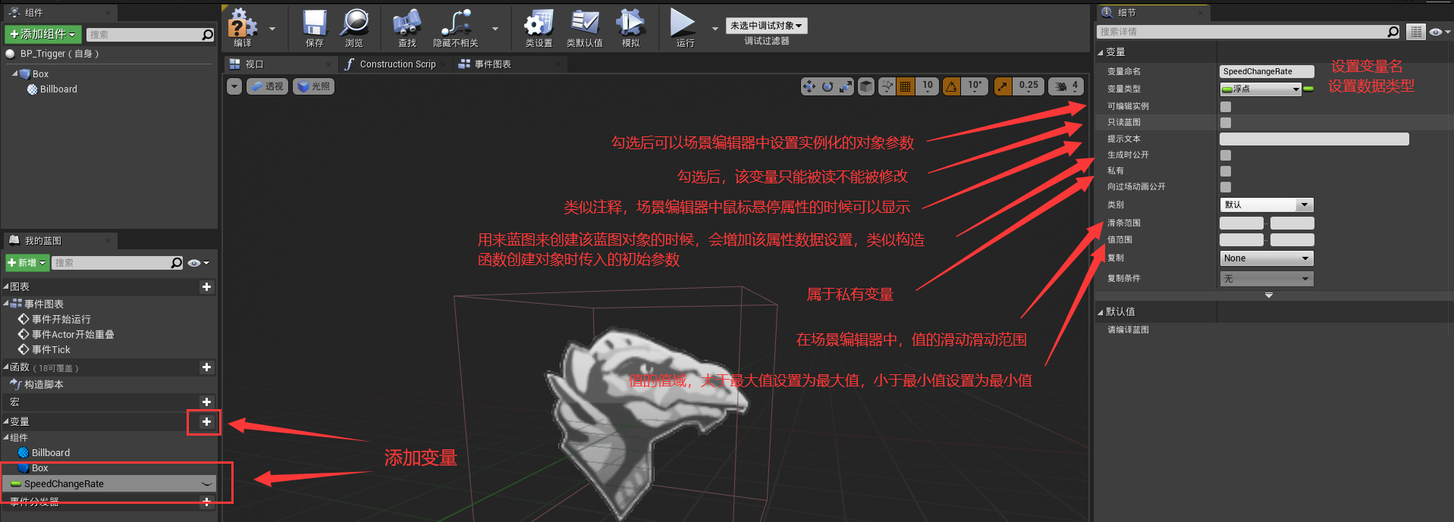Tick the 只读蓝图 checkbox

[1226, 123]
